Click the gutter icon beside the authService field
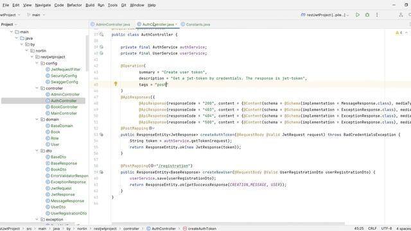Image resolution: width=411 pixels, height=231 pixels. (x=101, y=47)
